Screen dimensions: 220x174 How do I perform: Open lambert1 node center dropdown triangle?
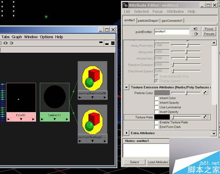click(x=54, y=119)
